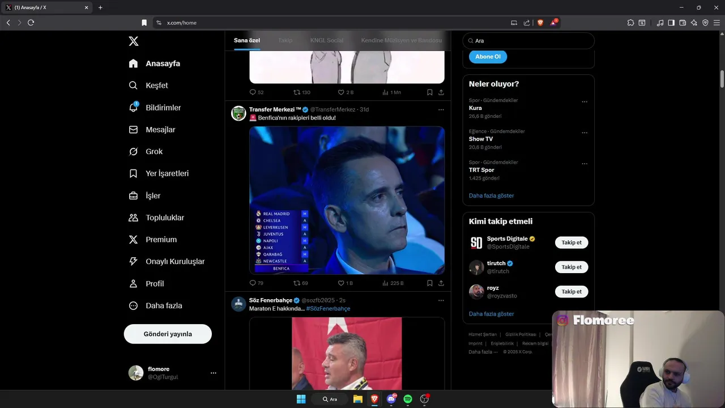
Task: Open Keşfet explore page
Action: (x=148, y=86)
